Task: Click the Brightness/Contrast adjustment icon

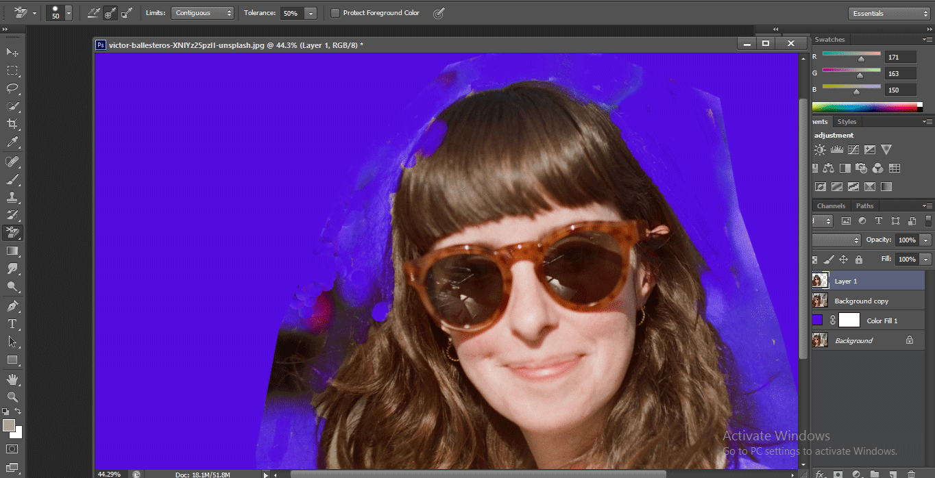Action: click(820, 150)
